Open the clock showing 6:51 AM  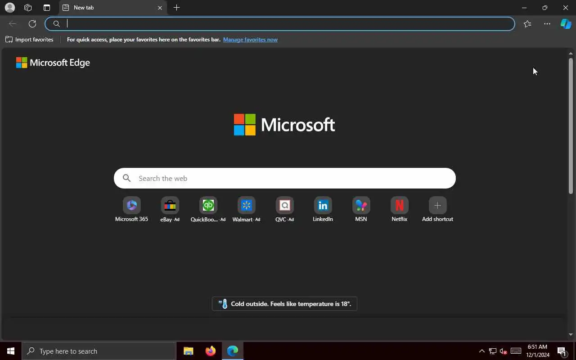(x=538, y=351)
